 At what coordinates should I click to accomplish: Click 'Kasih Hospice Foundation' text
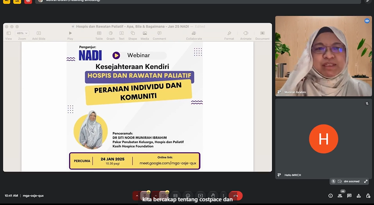click(x=133, y=146)
